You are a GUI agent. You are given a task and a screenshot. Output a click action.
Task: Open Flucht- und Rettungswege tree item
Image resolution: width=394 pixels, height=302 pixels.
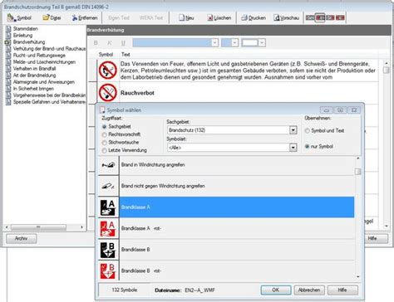(x=39, y=56)
